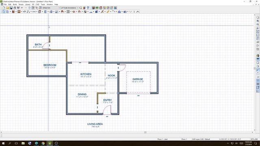Open the Windows Start button
Viewport: 260px width, 146px height.
[3, 143]
